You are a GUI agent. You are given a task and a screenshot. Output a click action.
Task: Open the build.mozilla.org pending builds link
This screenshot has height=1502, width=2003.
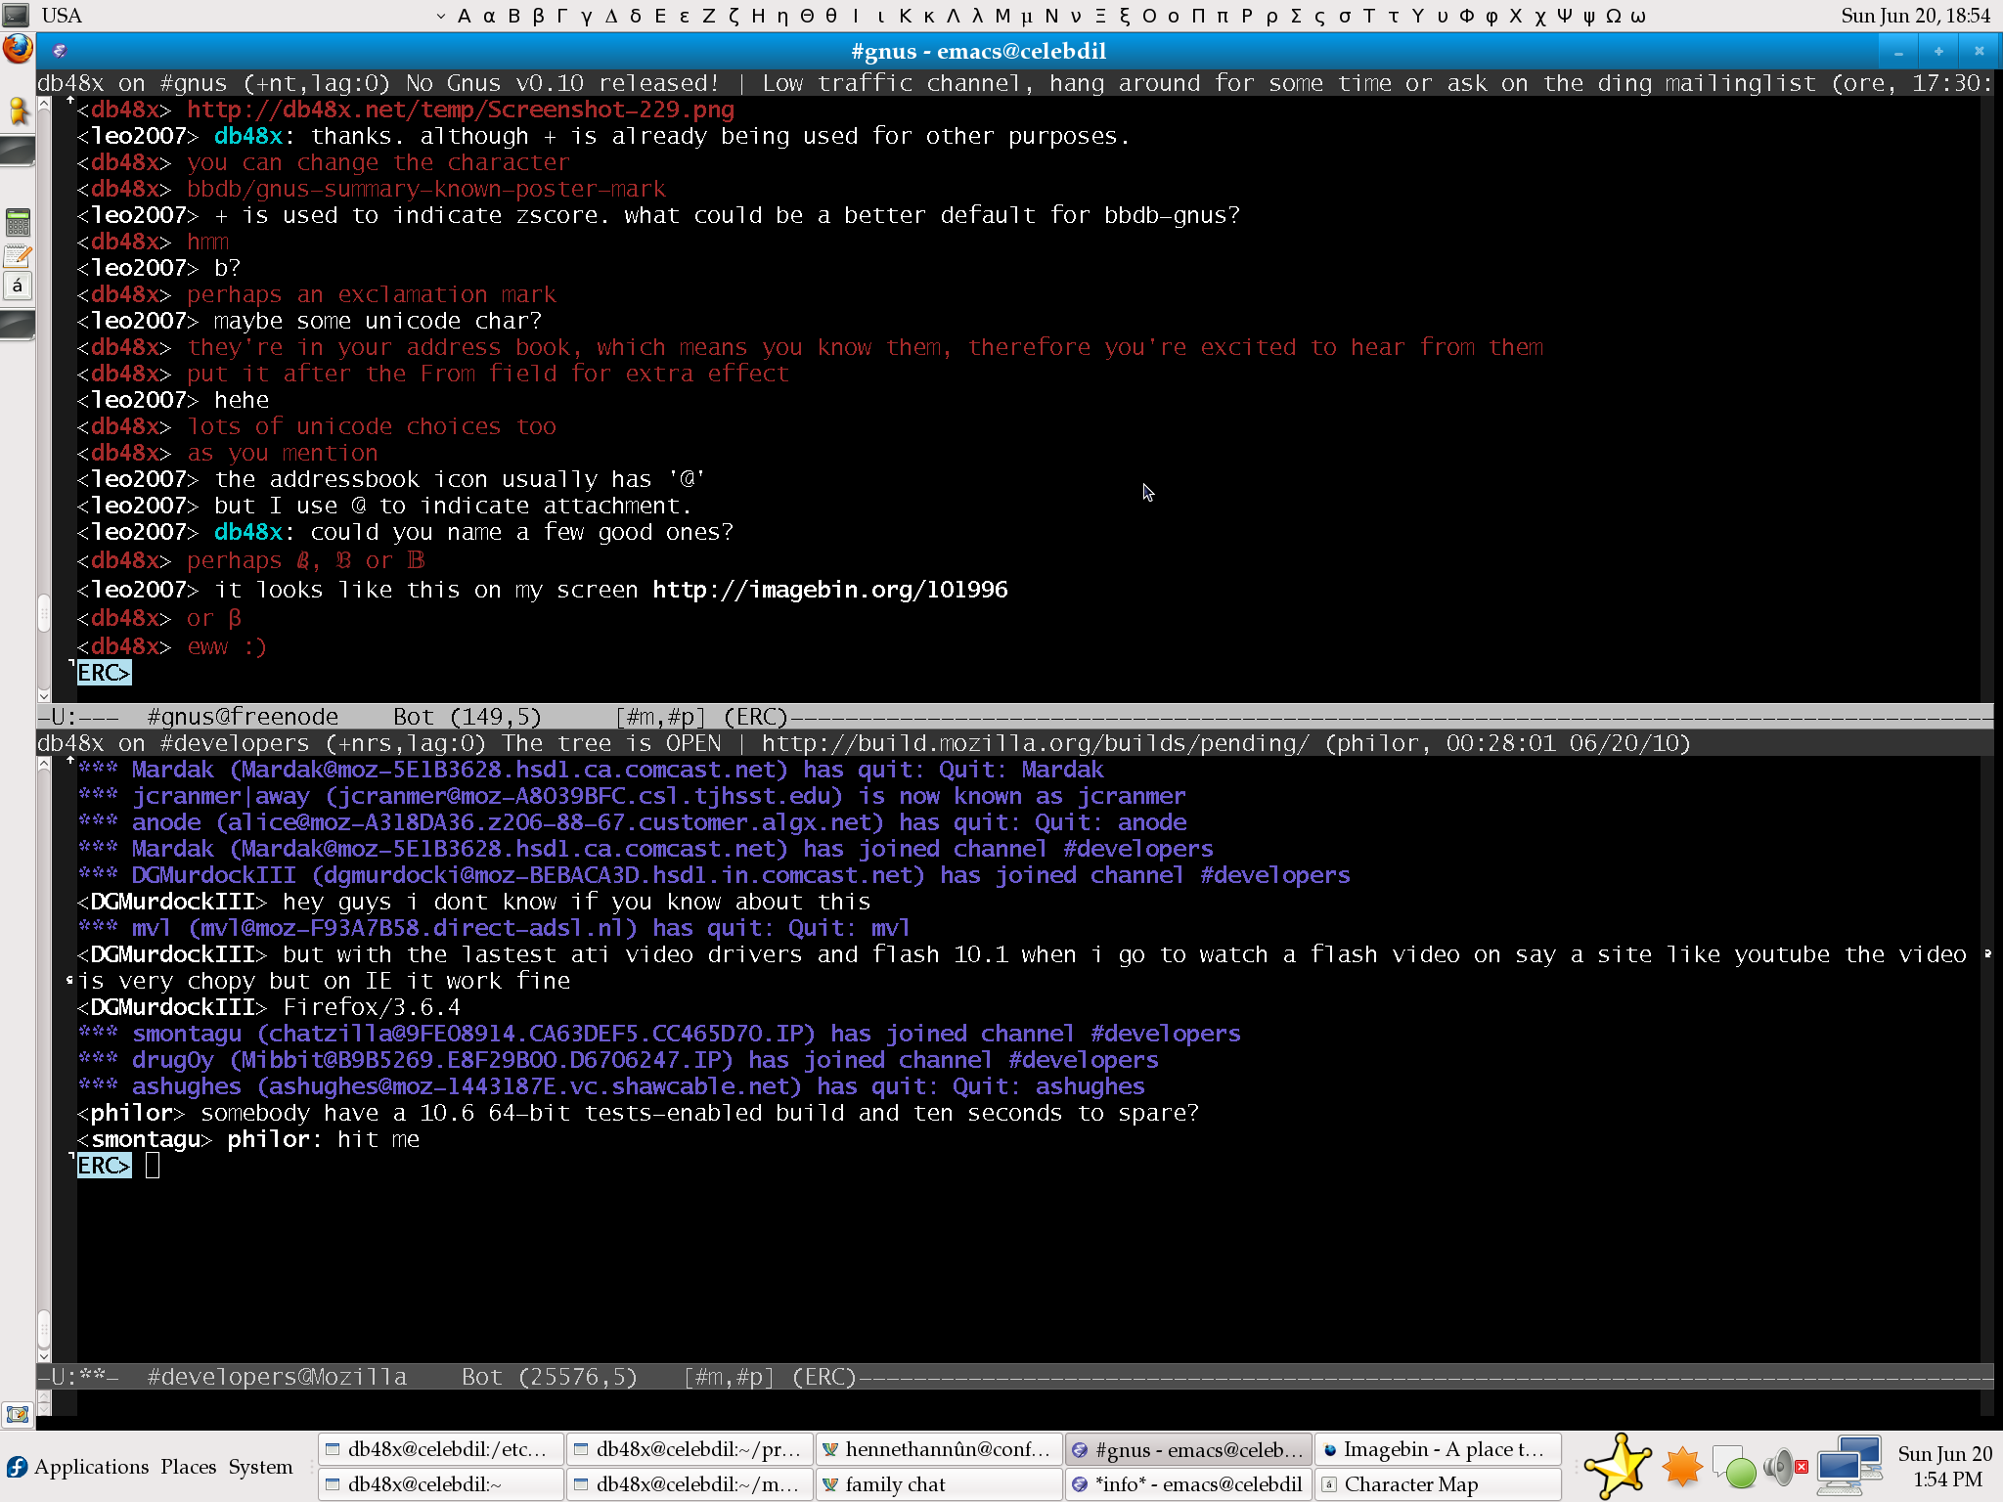click(1035, 743)
